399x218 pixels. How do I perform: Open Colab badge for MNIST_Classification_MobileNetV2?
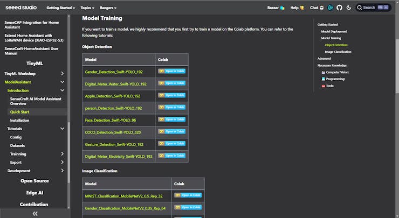coord(188,195)
